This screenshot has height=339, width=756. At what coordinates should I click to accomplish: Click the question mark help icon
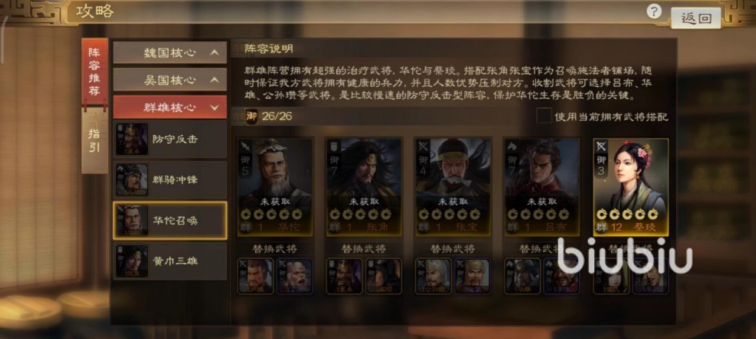tap(653, 11)
